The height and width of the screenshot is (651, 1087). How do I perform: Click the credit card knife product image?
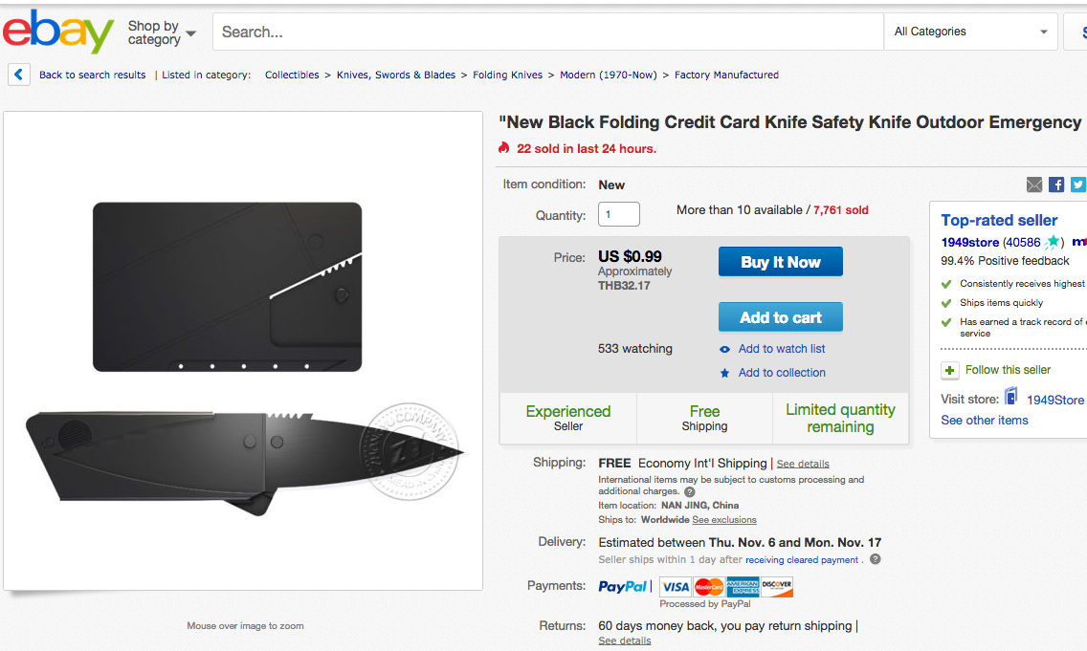(244, 350)
